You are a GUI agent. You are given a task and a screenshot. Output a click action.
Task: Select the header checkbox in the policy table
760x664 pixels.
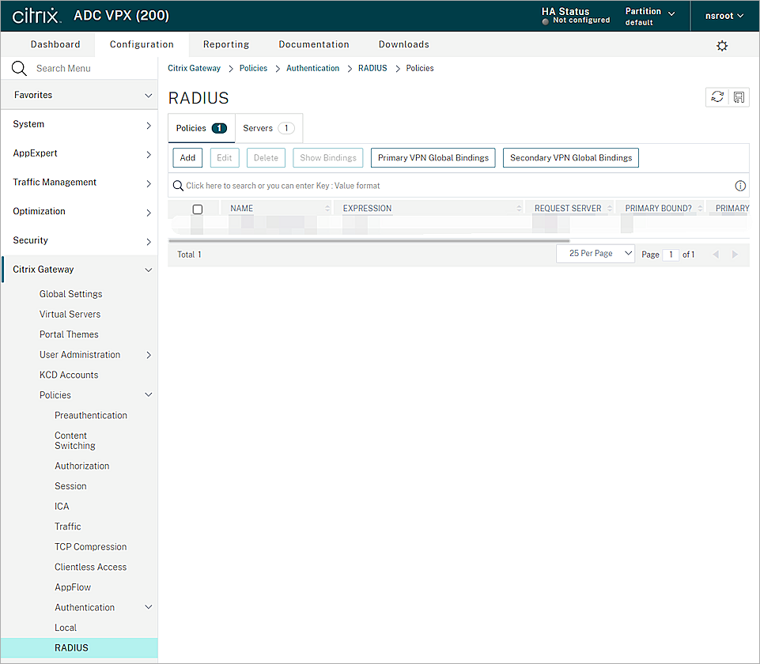click(196, 207)
